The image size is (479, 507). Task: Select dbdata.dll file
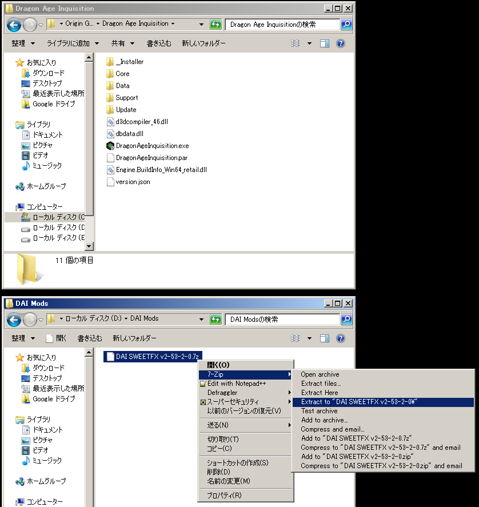[x=125, y=134]
